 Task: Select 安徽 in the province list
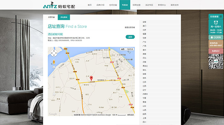[144, 22]
